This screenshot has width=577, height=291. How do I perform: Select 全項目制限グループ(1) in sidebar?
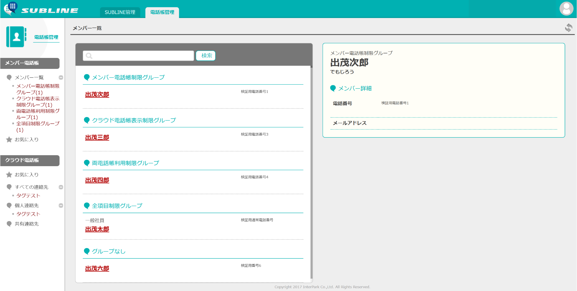[38, 127]
